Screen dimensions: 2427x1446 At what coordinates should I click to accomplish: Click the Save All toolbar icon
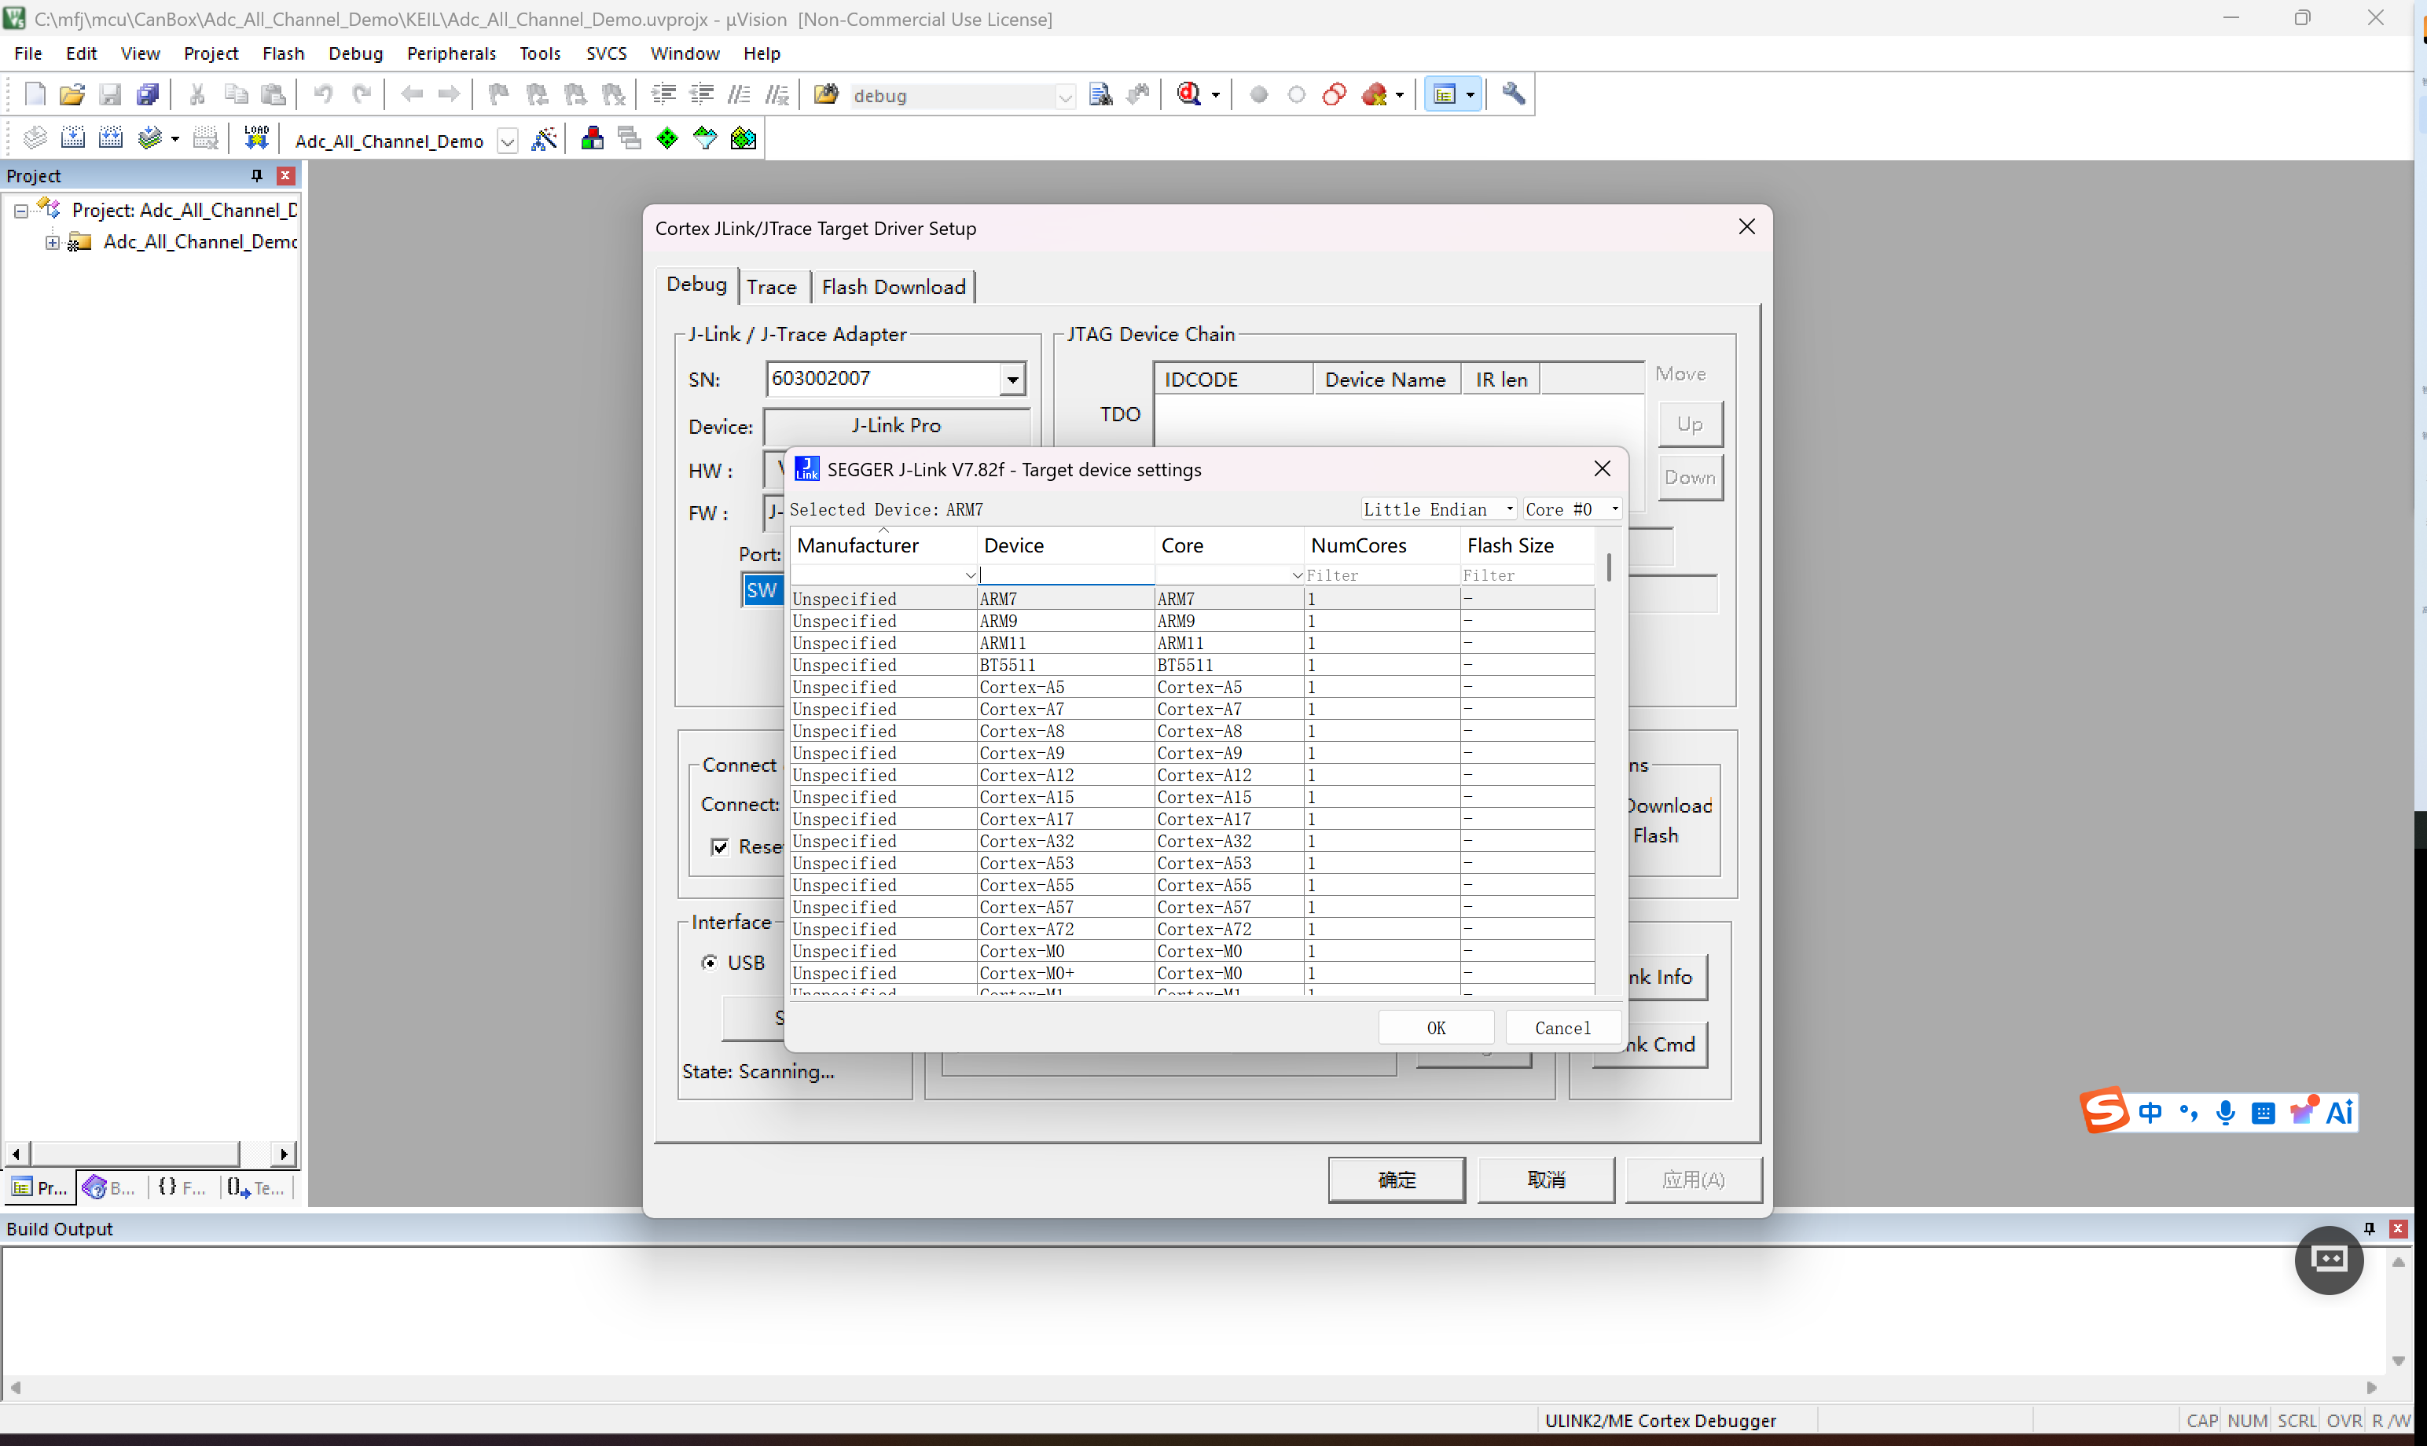pyautogui.click(x=148, y=94)
